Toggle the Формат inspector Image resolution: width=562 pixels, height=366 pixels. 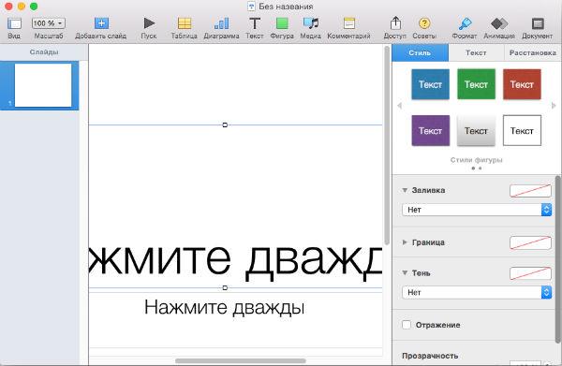pyautogui.click(x=465, y=23)
